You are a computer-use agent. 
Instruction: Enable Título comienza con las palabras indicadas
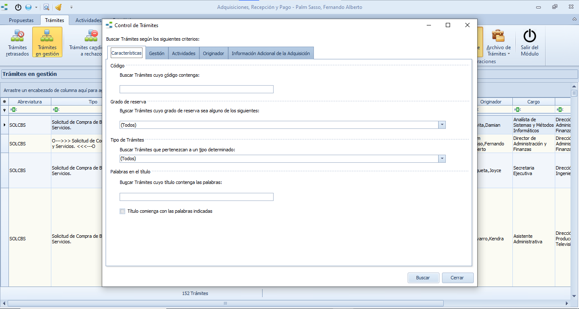(123, 211)
